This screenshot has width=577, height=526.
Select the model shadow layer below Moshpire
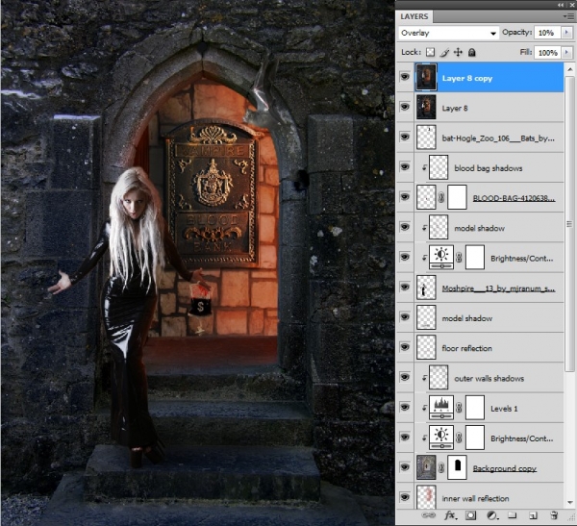pyautogui.click(x=489, y=317)
